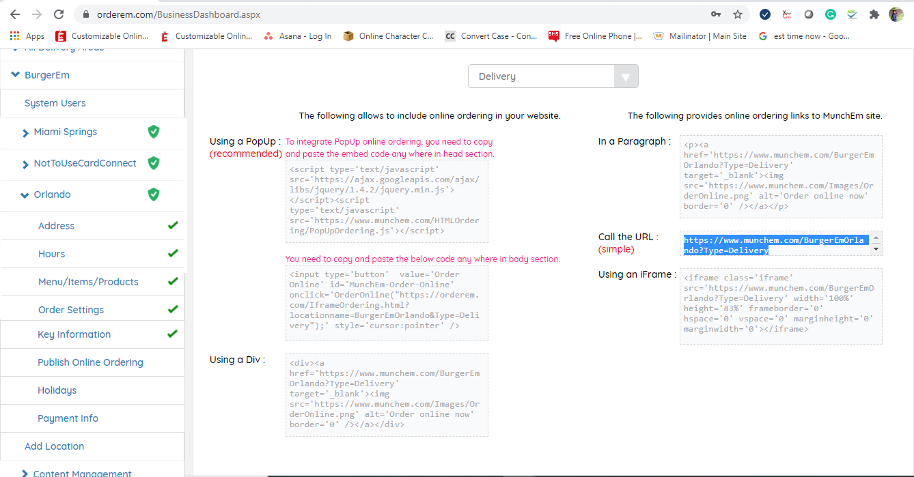This screenshot has width=914, height=477.
Task: Click the Add Location link
Action: tap(54, 446)
